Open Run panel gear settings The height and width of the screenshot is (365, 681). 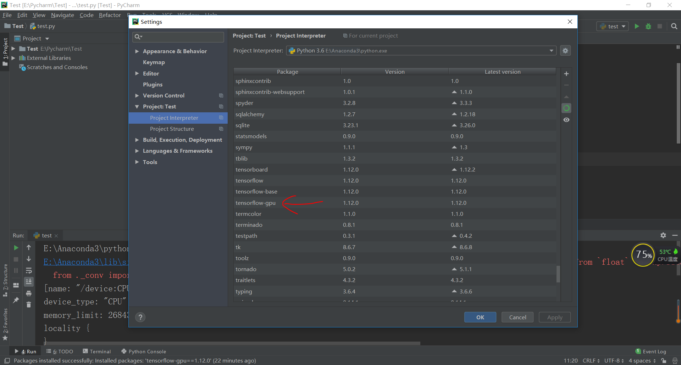(663, 235)
